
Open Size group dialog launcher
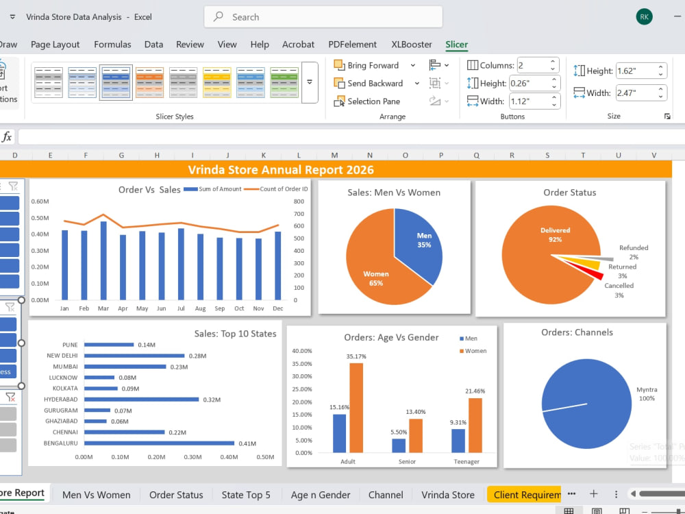coord(667,117)
